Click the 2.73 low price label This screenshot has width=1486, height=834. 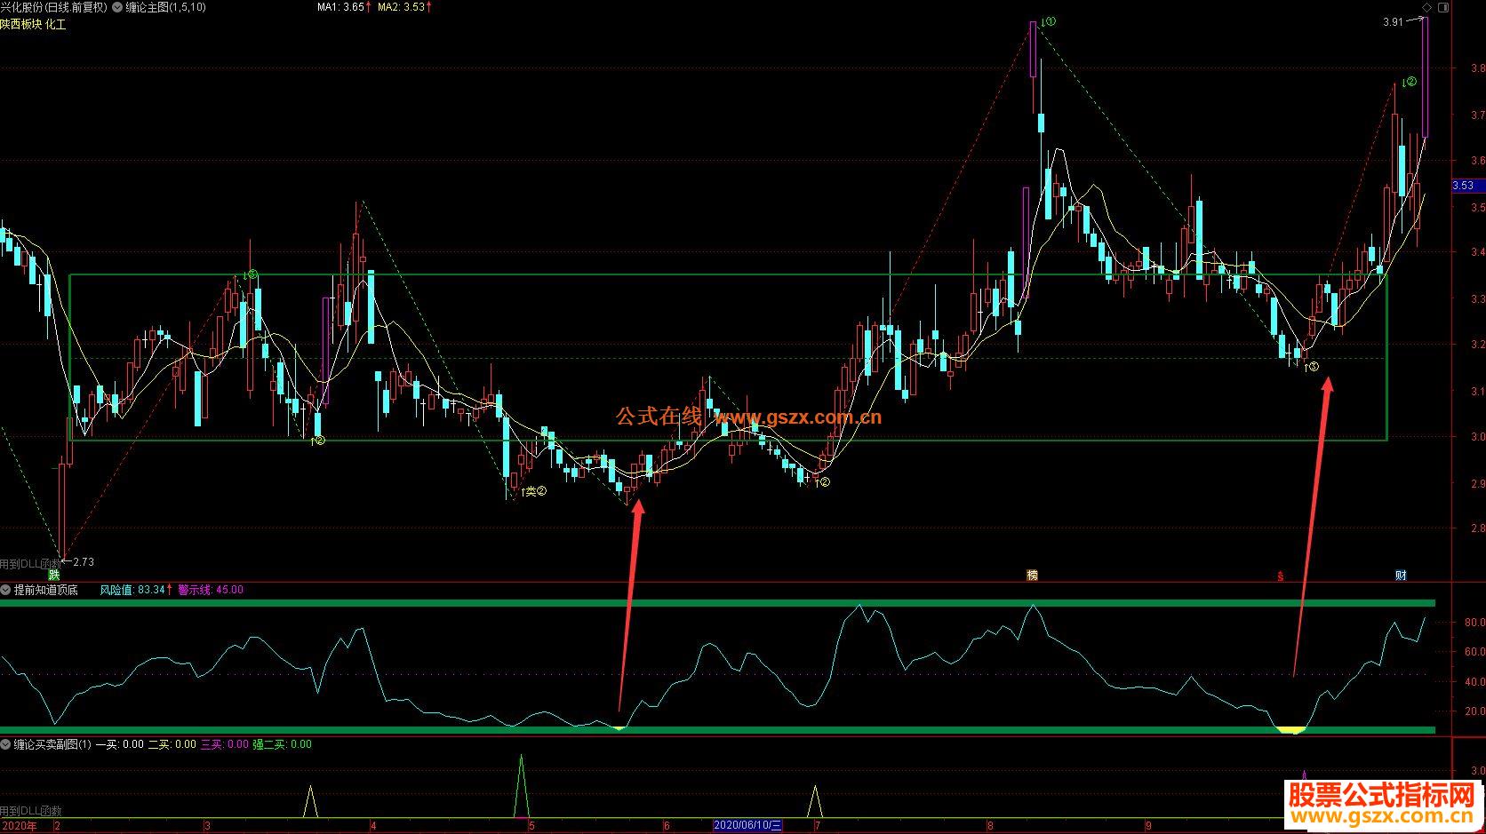point(83,562)
